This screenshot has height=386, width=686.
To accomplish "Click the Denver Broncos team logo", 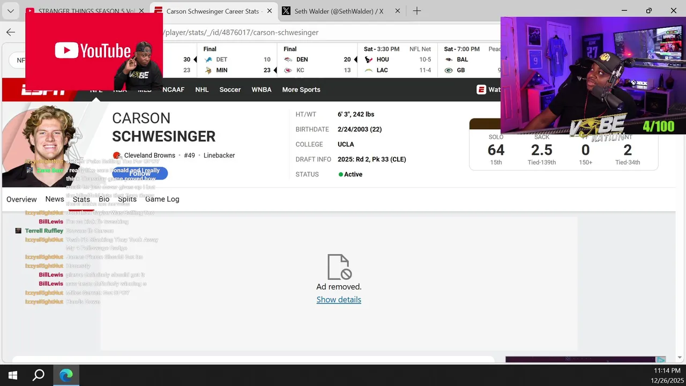I will [x=288, y=60].
